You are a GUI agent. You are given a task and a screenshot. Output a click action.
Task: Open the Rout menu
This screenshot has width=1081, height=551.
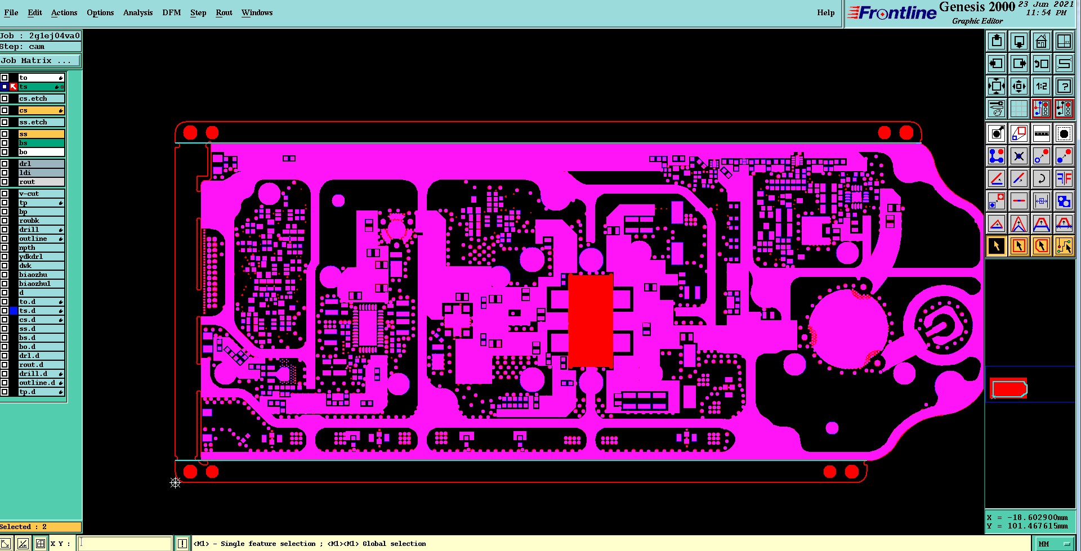coord(224,12)
